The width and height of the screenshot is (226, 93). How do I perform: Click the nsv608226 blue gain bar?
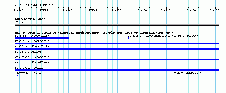117,49
